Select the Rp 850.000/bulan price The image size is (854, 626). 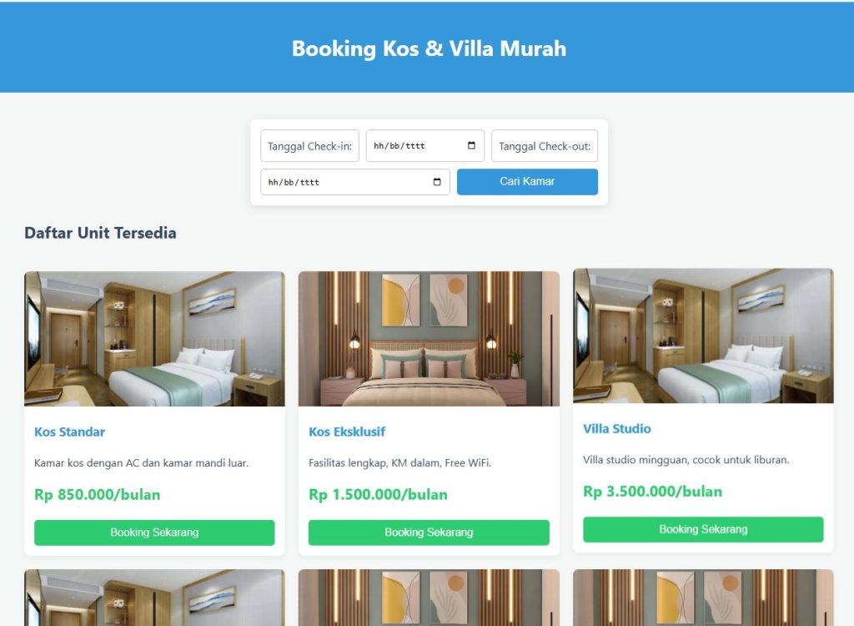[98, 495]
